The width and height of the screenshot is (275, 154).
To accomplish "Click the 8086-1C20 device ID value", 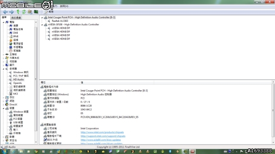I will (86, 106).
